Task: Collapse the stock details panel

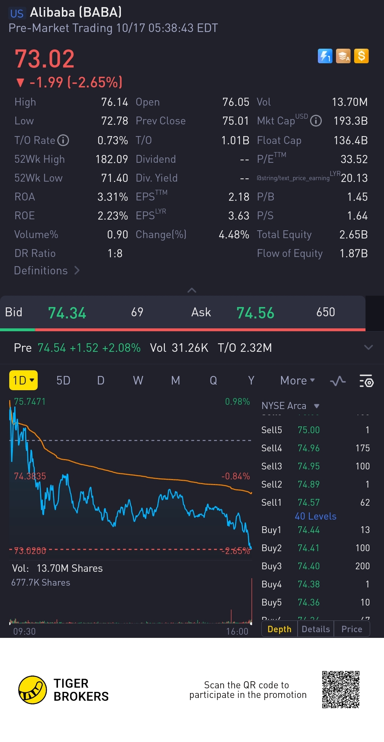Action: pos(192,290)
